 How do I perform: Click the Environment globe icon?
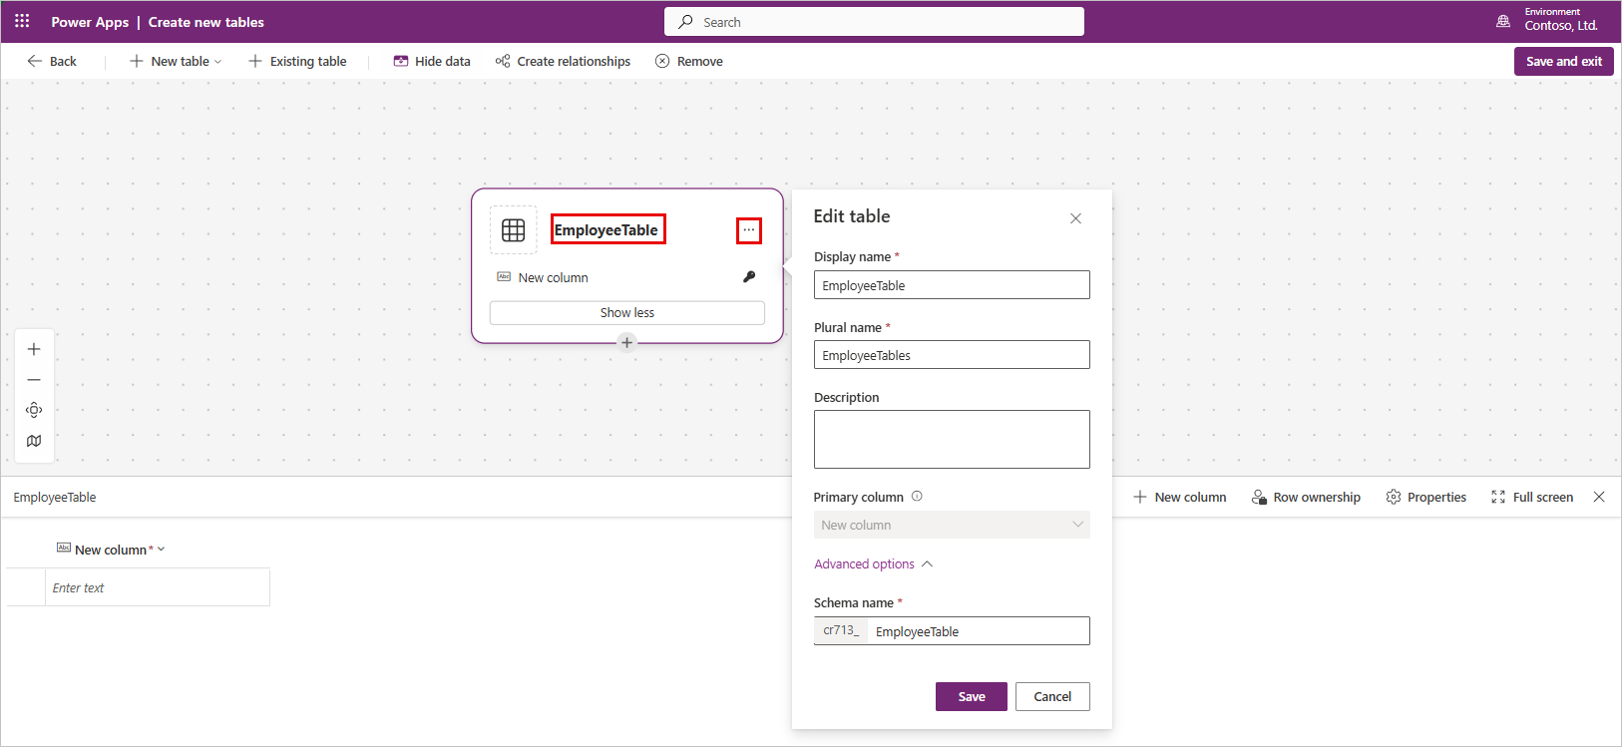(1503, 21)
